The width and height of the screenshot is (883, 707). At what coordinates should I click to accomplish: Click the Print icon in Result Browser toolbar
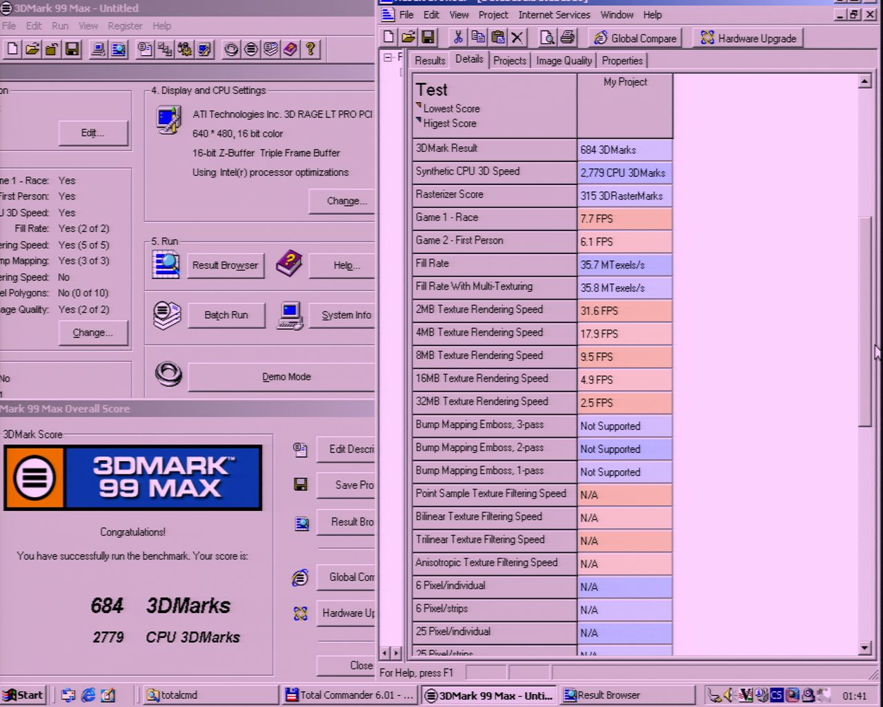pyautogui.click(x=567, y=38)
